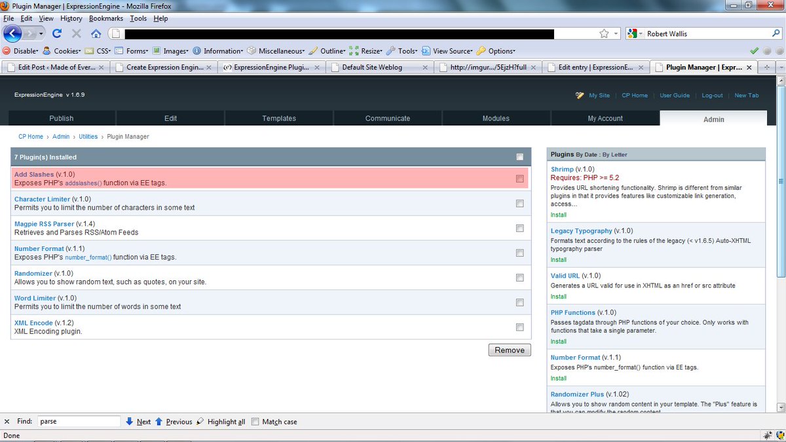
Task: Open the Resize developer toolbar menu
Action: 367,50
